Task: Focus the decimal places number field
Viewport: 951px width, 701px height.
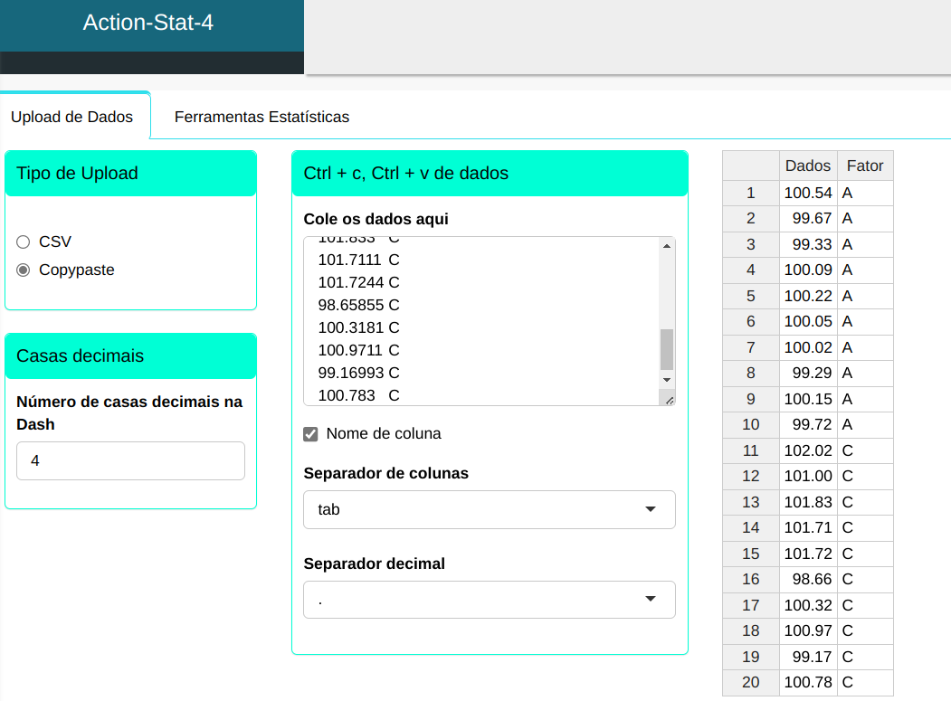Action: click(130, 460)
